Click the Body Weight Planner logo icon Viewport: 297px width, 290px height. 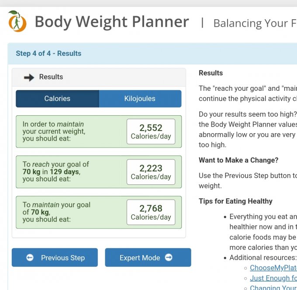point(17,21)
